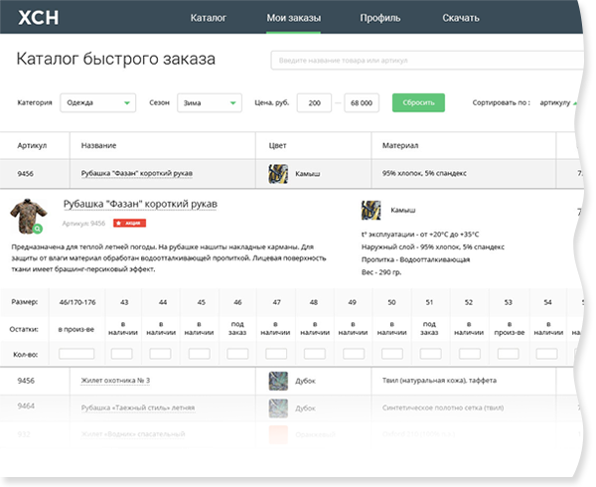
Task: Open the Рубашка "Фазан" короткий рукав heading link
Action: [140, 204]
